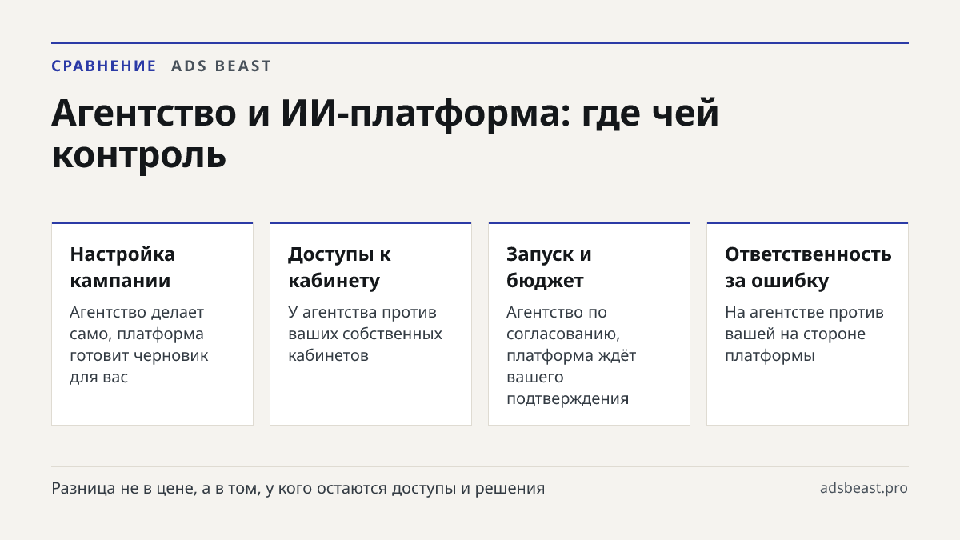Click text 'Агентство по согласованию, платформа ждёт вашего подтверждения'

point(571,355)
